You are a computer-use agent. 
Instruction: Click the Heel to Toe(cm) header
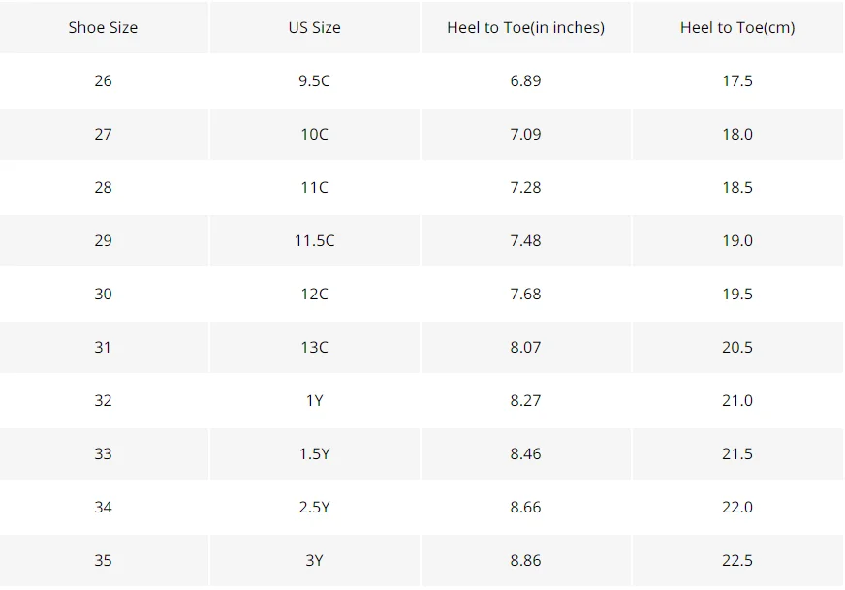tap(737, 27)
